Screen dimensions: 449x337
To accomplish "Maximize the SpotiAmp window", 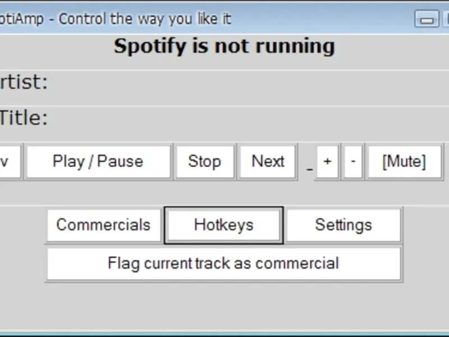I will point(446,19).
